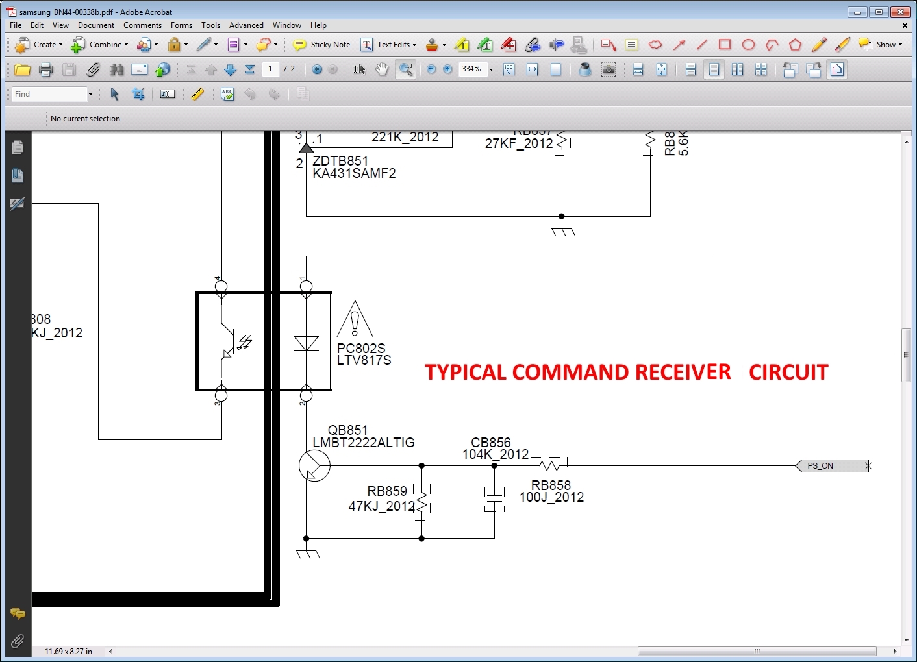Image resolution: width=917 pixels, height=662 pixels.
Task: Open the Forms menu
Action: (181, 25)
